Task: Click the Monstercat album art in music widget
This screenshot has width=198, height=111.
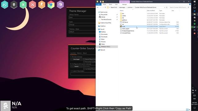Action: pyautogui.click(x=5, y=106)
